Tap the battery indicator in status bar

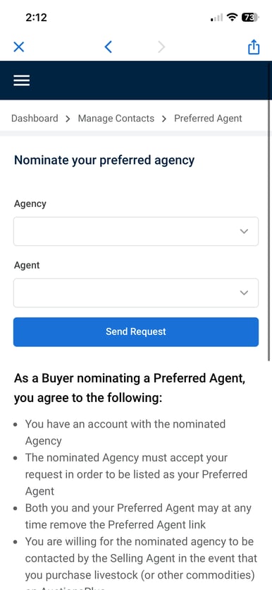click(250, 17)
